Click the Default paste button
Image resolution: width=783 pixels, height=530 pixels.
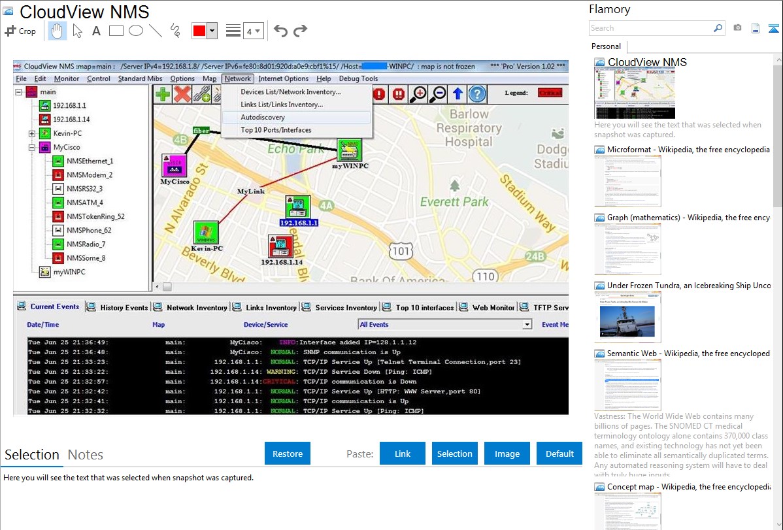[x=559, y=454]
